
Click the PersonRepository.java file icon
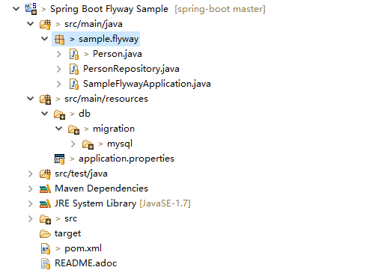(74, 69)
